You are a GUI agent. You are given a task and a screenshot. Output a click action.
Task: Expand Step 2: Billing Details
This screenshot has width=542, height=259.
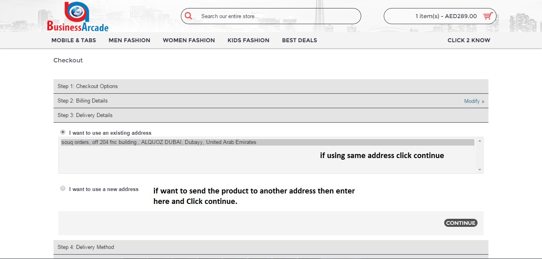coord(271,101)
